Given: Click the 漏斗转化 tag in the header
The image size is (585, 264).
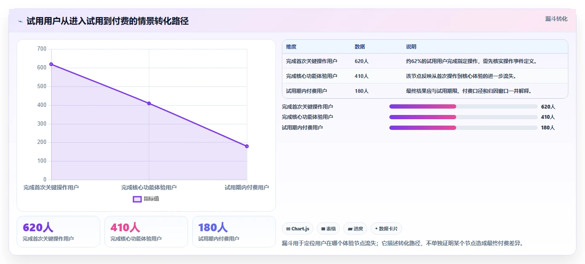Looking at the screenshot, I should pyautogui.click(x=556, y=19).
